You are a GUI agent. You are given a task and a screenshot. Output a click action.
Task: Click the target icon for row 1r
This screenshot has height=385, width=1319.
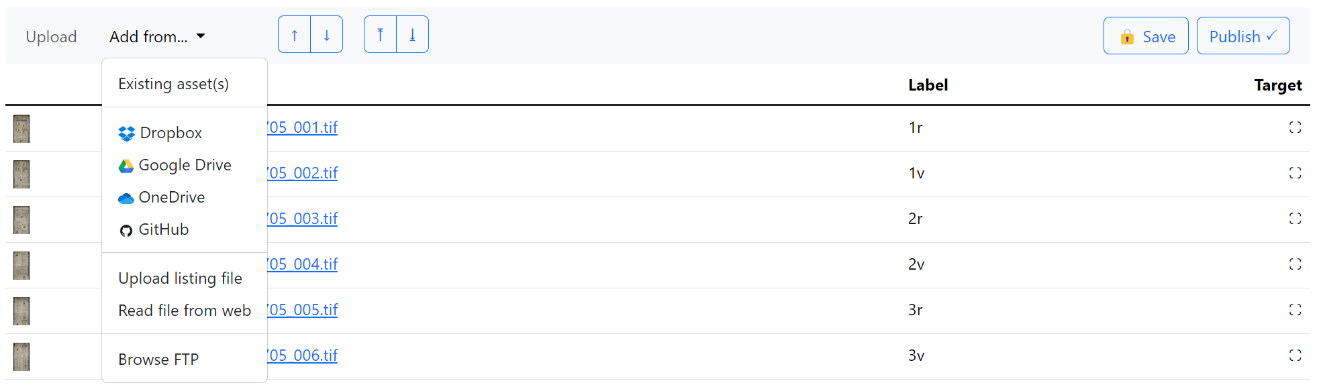1295,127
